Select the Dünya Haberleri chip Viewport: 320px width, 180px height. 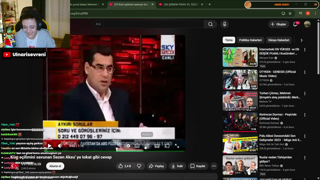click(x=279, y=40)
